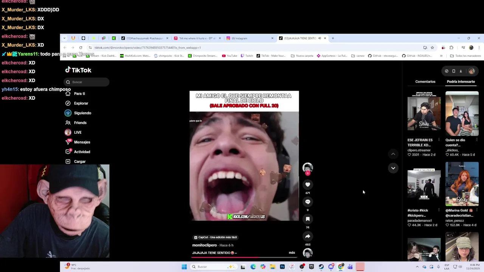Mute the TikTok tab speaker icon
Screen dimensions: 484x272
coord(320,38)
